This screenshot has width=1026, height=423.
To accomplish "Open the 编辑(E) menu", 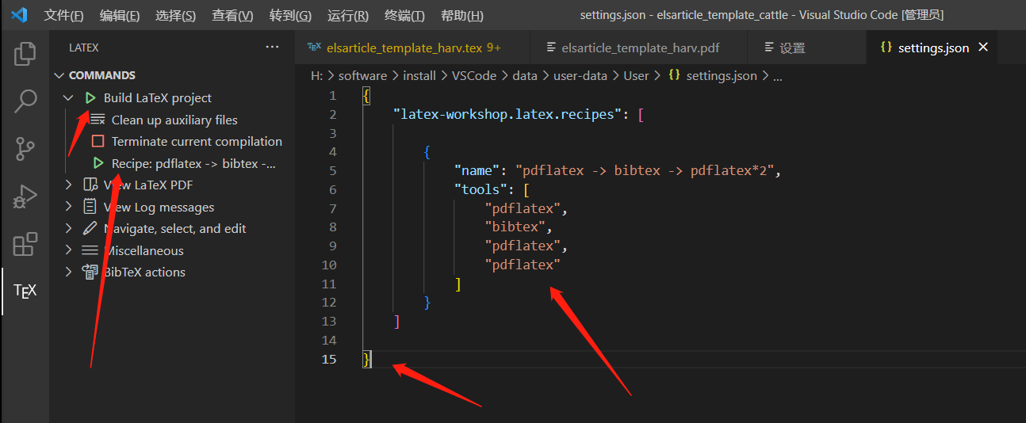I will (x=120, y=16).
